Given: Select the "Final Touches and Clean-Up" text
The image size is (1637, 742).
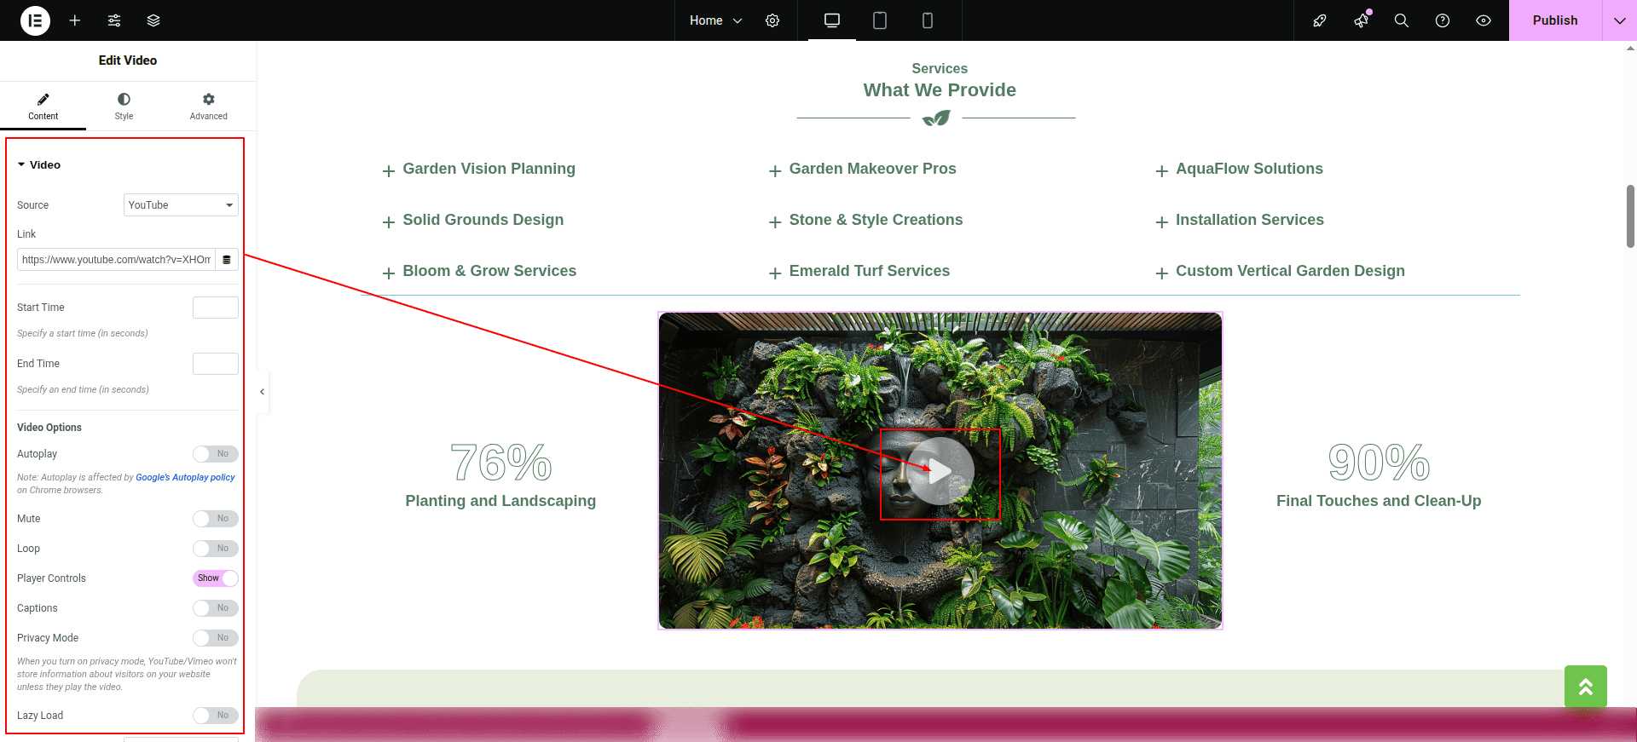Looking at the screenshot, I should point(1379,501).
